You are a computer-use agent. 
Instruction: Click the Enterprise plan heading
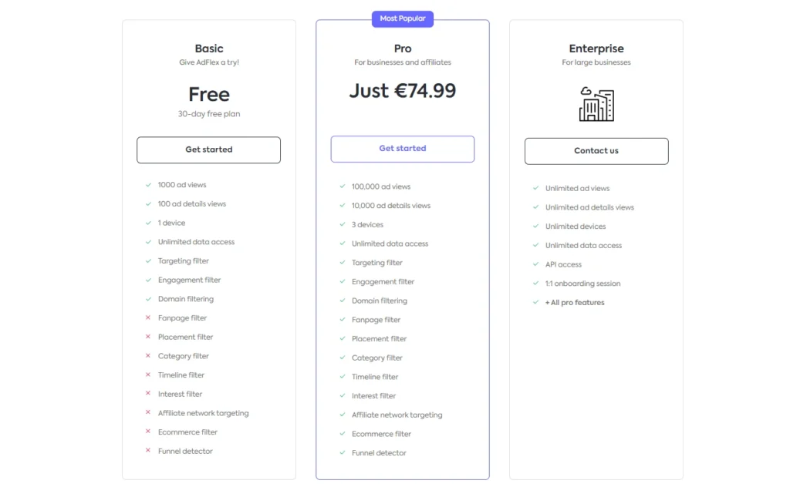tap(596, 48)
